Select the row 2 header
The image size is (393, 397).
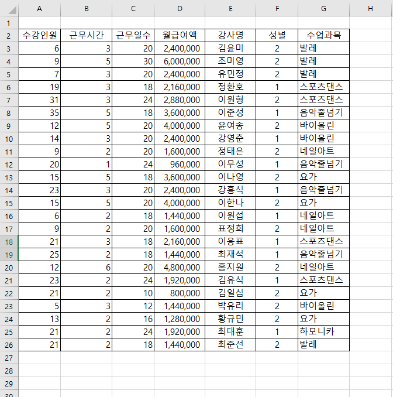[x=9, y=35]
